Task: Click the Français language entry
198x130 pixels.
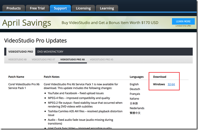Action: (135, 94)
